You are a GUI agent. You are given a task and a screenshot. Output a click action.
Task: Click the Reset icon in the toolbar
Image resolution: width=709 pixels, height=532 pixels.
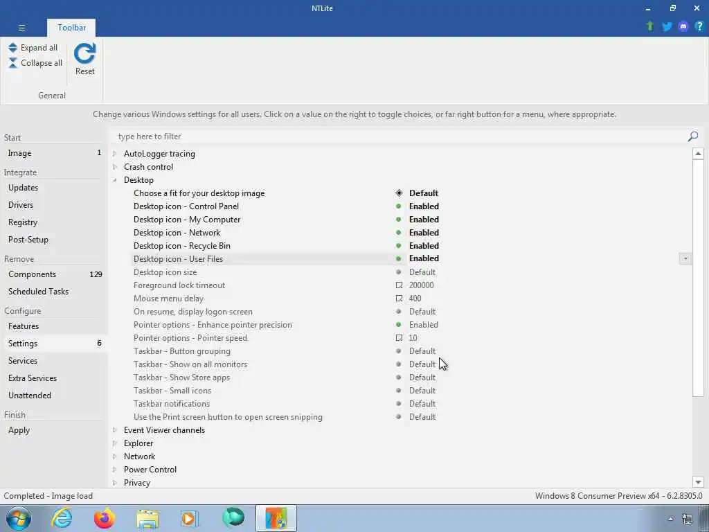85,53
